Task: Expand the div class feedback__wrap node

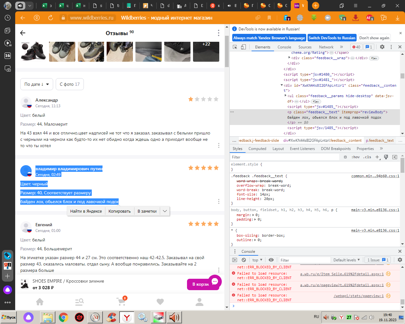Action: [x=289, y=58]
